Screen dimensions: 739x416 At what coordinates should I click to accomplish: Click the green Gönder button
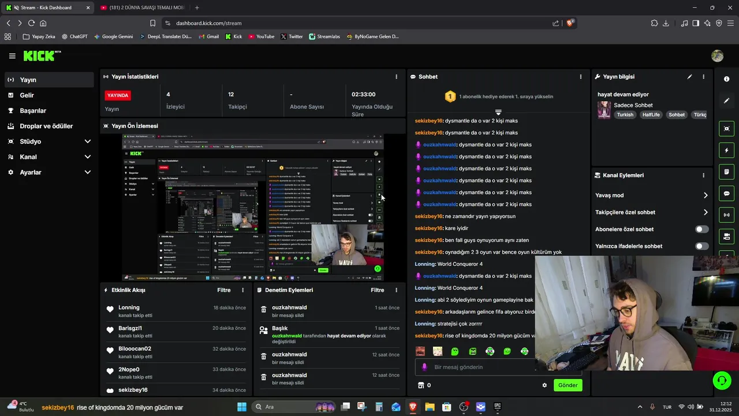pos(568,385)
